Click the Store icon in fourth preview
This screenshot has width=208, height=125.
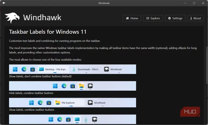68,119
